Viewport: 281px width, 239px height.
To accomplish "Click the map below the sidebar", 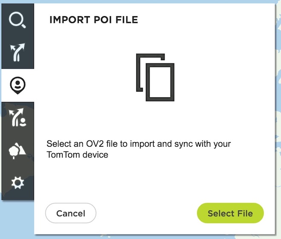I will (x=17, y=219).
